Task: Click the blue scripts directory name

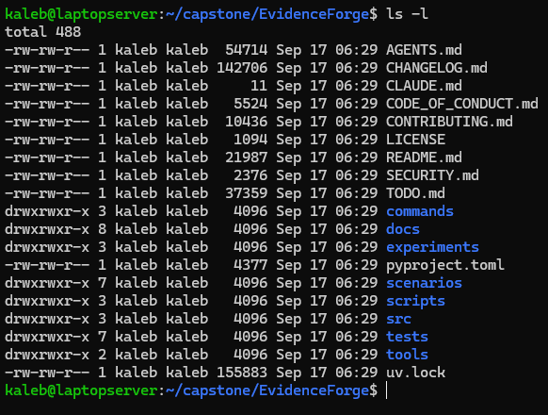Action: (415, 301)
